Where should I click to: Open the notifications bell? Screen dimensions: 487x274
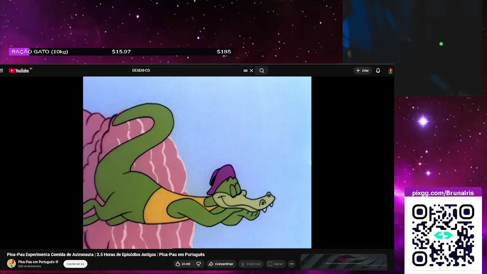click(378, 70)
